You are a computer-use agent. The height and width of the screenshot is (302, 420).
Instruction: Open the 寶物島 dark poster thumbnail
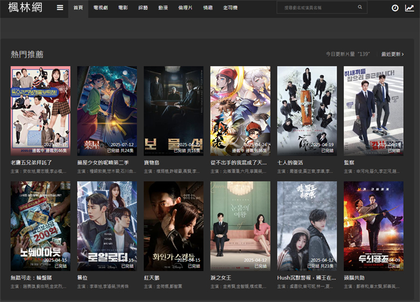pos(173,111)
